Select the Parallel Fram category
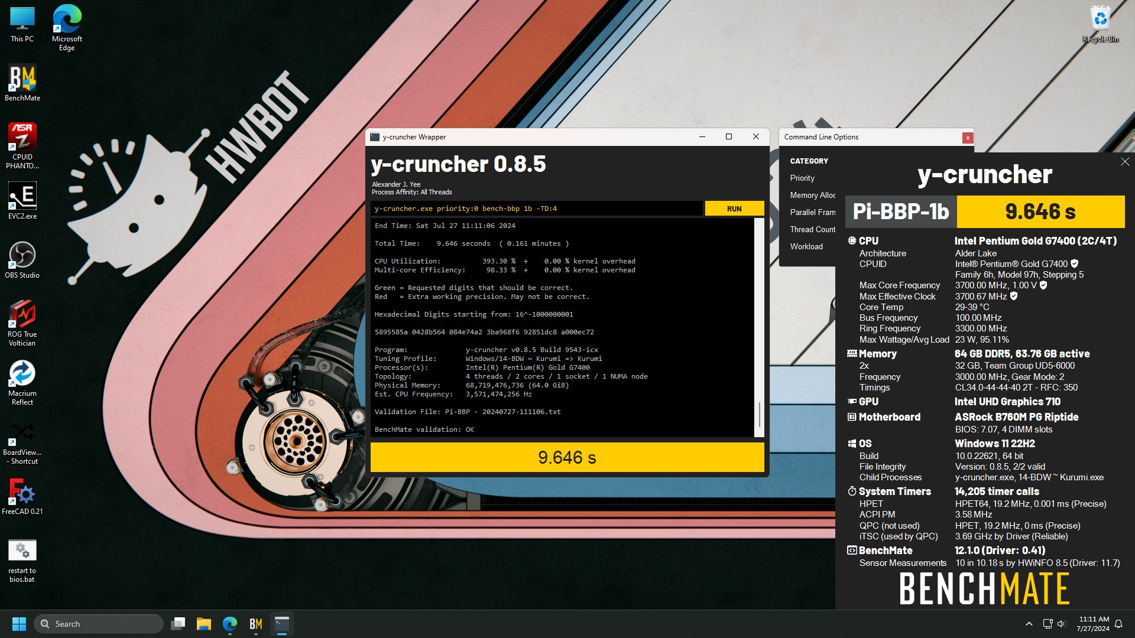The height and width of the screenshot is (638, 1135). tap(813, 212)
